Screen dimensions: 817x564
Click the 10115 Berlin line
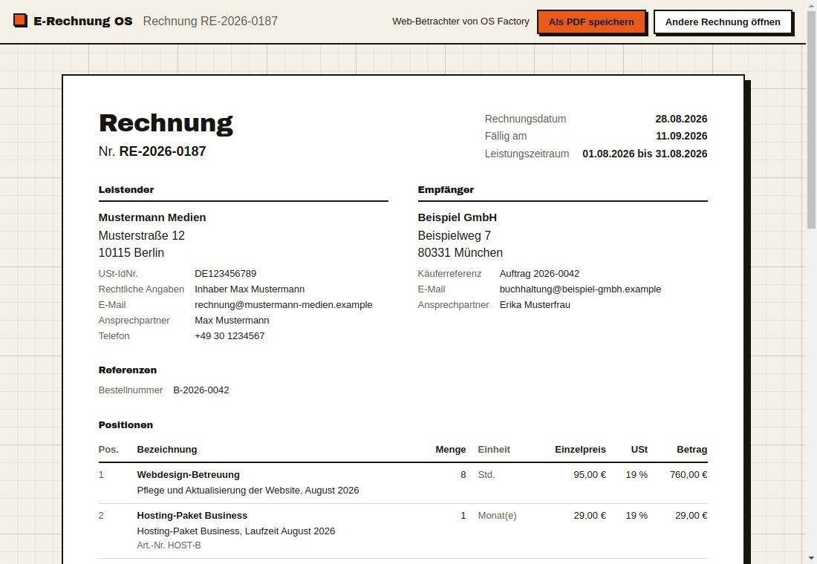tap(131, 252)
